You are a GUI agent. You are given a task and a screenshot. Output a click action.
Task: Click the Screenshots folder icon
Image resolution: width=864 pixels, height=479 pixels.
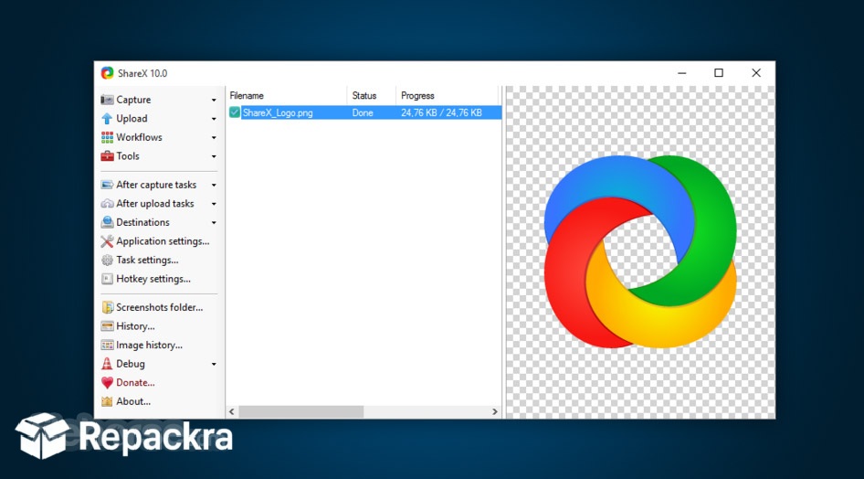(107, 307)
